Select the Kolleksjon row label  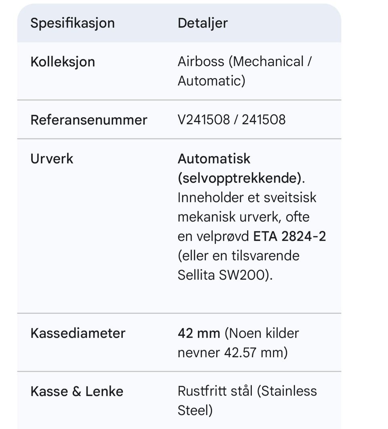(63, 62)
